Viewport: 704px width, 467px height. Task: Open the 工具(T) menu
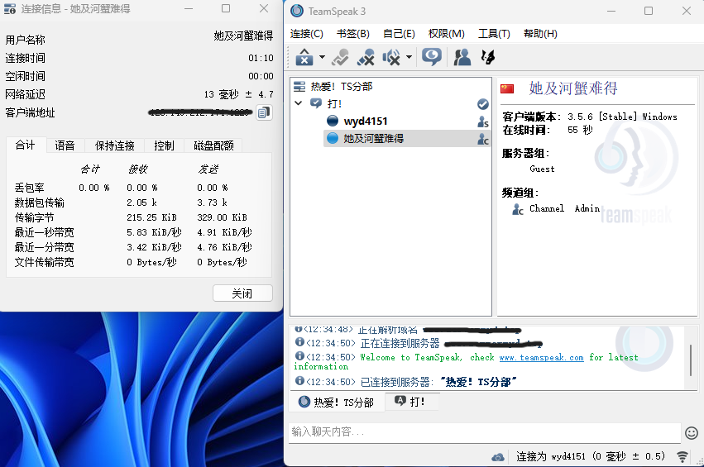point(494,34)
